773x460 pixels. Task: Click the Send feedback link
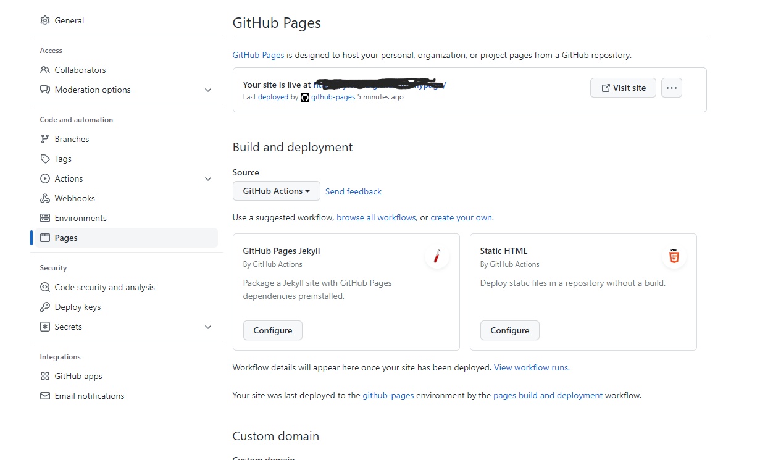pos(353,191)
